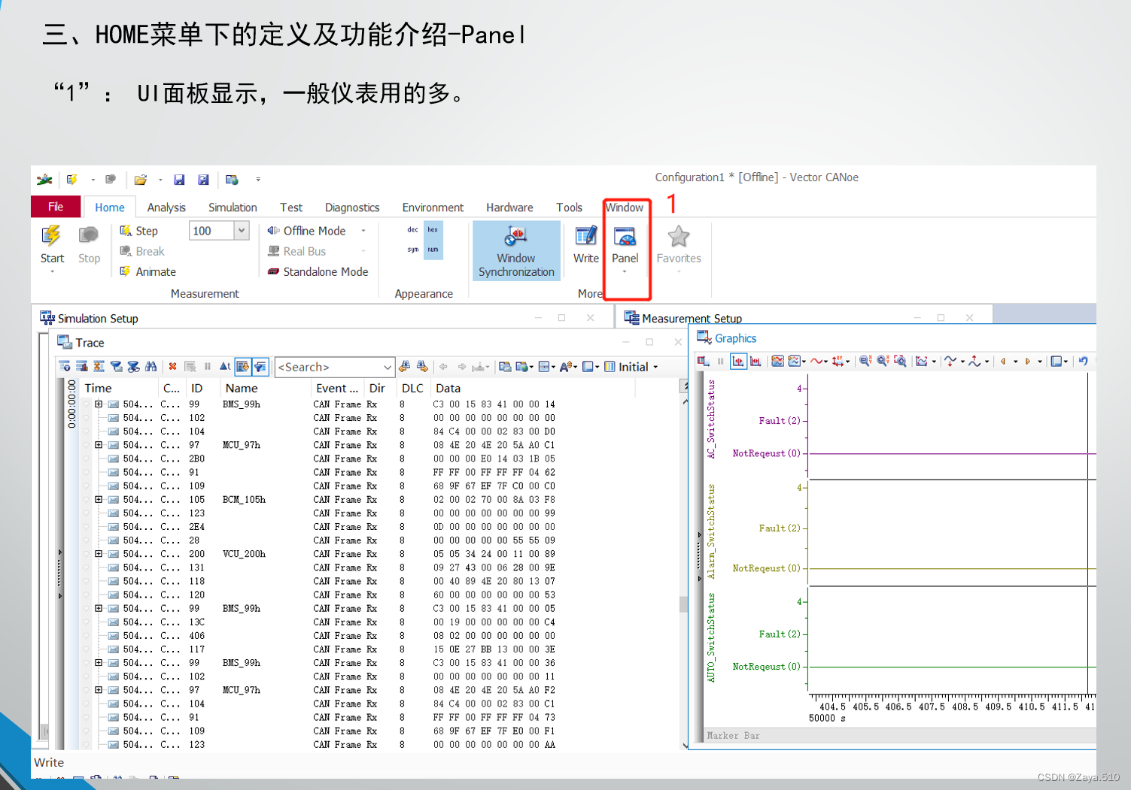Viewport: 1131px width, 790px height.
Task: Open the Diagnostics ribbon tab
Action: [x=352, y=207]
